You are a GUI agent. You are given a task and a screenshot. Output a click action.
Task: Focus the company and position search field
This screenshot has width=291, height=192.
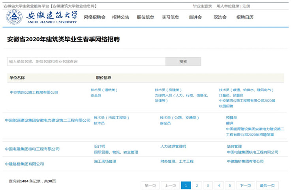86,62
